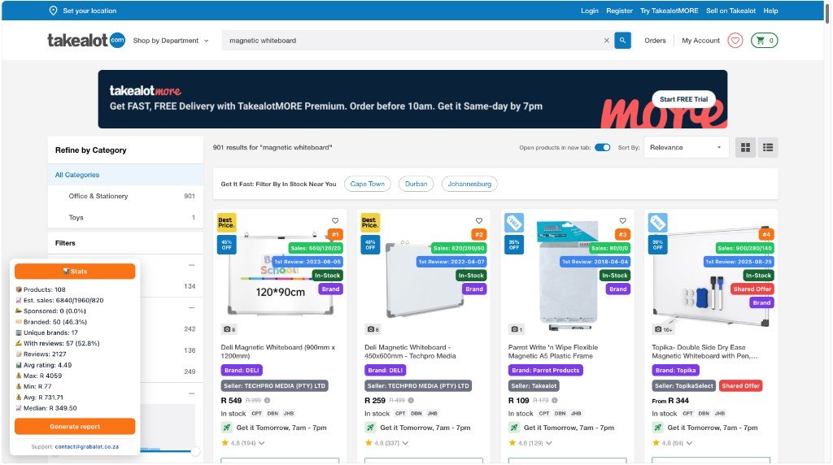The width and height of the screenshot is (833, 465).
Task: Expand Shop by Department menu
Action: pos(171,41)
